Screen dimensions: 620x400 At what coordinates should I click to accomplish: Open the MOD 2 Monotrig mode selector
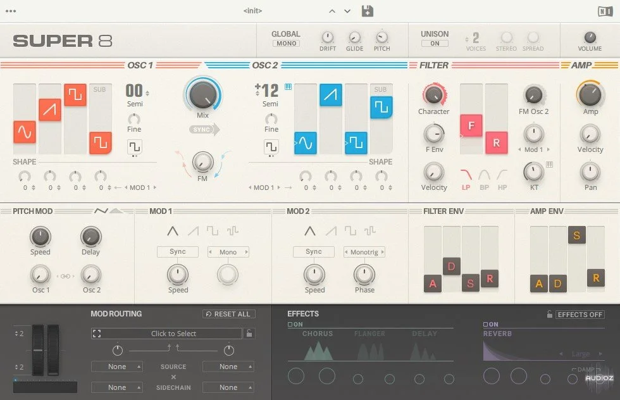click(364, 252)
